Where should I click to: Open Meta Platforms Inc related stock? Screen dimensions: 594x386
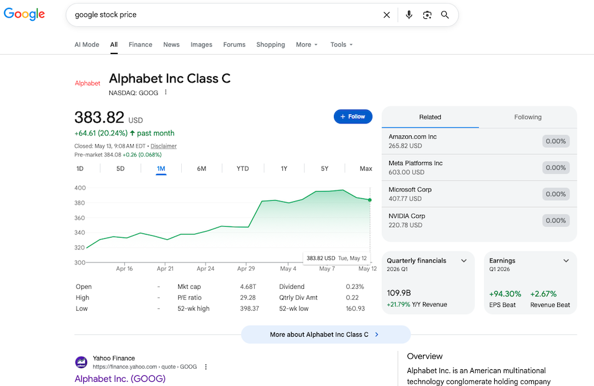(x=479, y=167)
